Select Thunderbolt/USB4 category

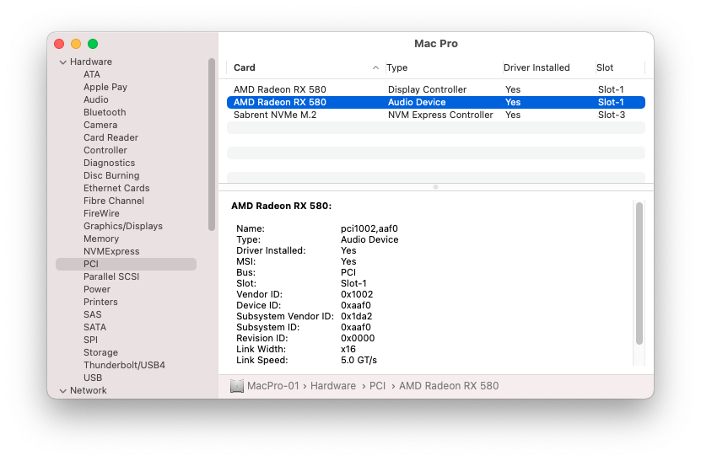[x=124, y=366]
